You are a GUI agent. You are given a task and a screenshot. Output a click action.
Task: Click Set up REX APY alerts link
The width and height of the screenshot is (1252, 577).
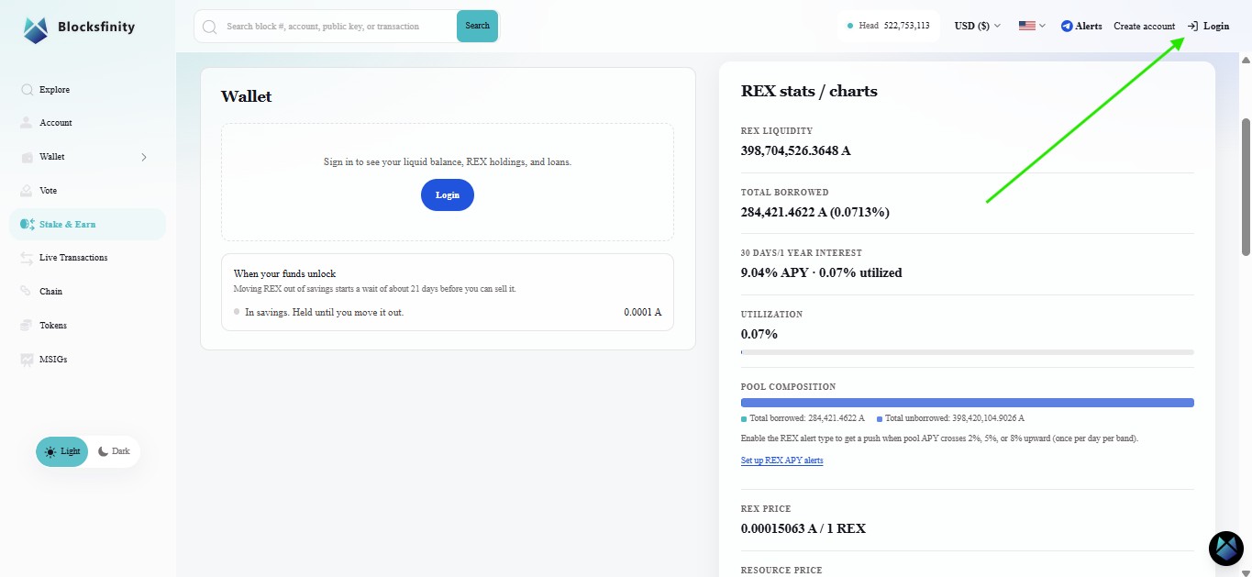[x=781, y=460]
